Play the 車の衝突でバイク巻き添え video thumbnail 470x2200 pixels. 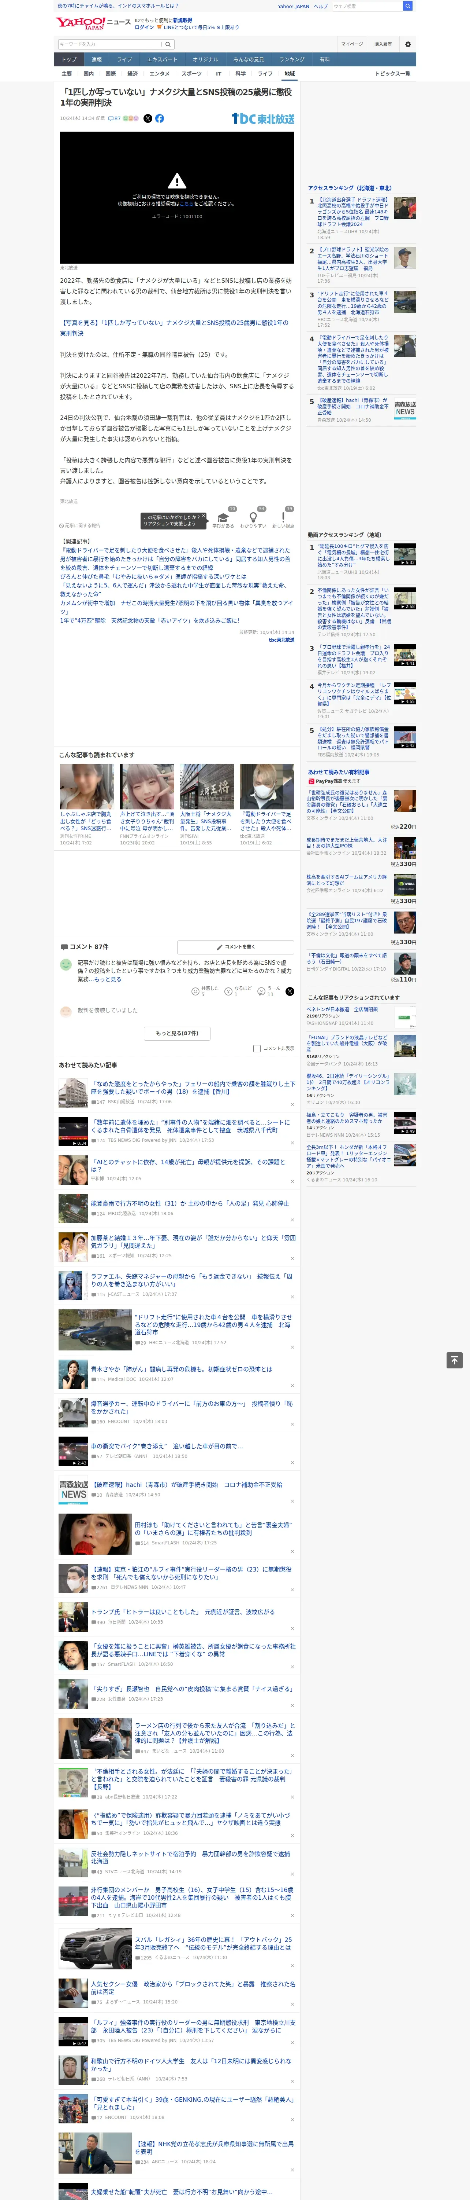tap(73, 1450)
